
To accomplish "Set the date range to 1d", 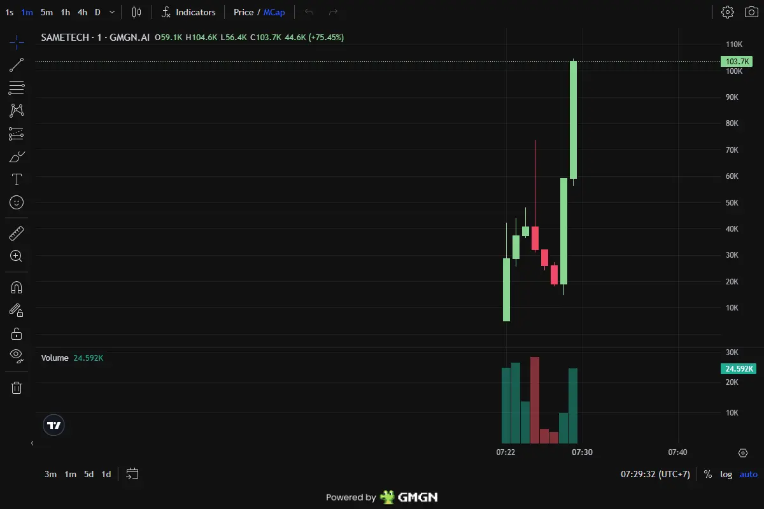I will [x=106, y=474].
